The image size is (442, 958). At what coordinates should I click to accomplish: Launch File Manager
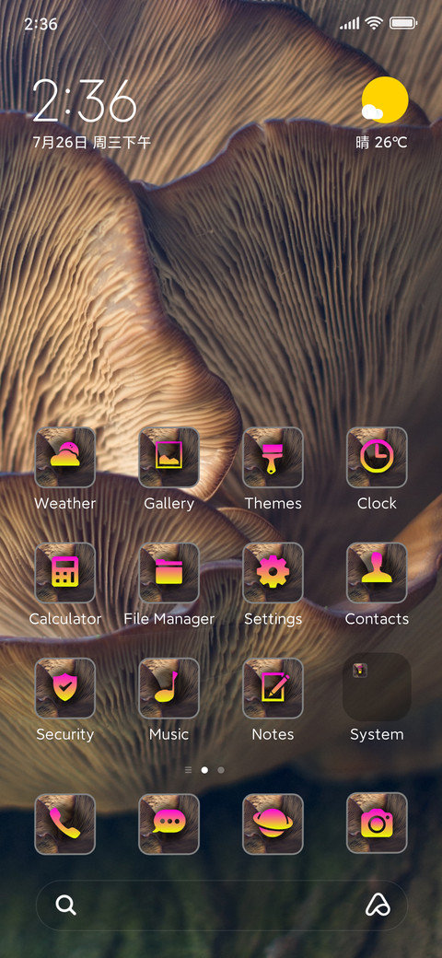coord(169,572)
